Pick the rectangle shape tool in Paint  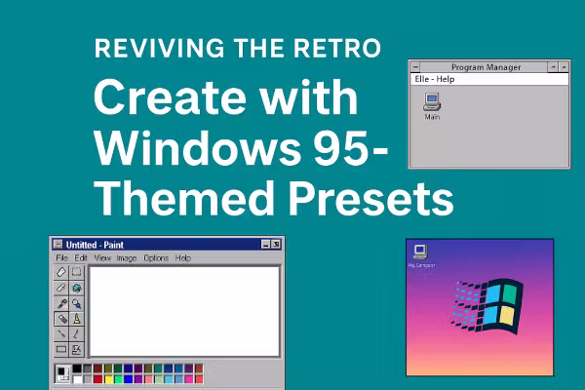[61, 349]
